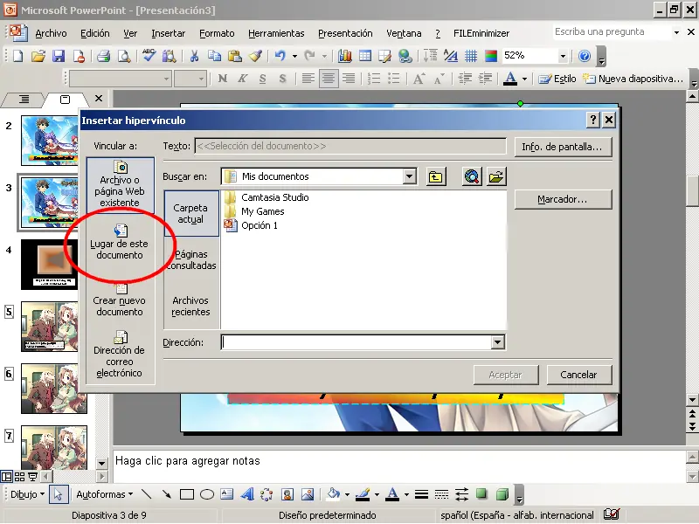Apply font color from Drawing toolbar A
Screen dimensions: 699x524
[392, 494]
